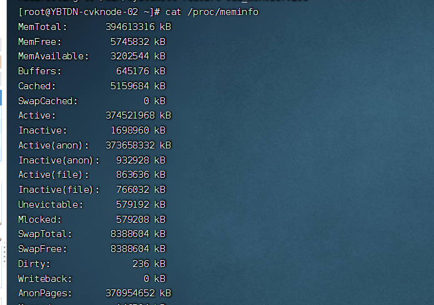
Task: Click the value '3202544 kB'
Action: [138, 56]
